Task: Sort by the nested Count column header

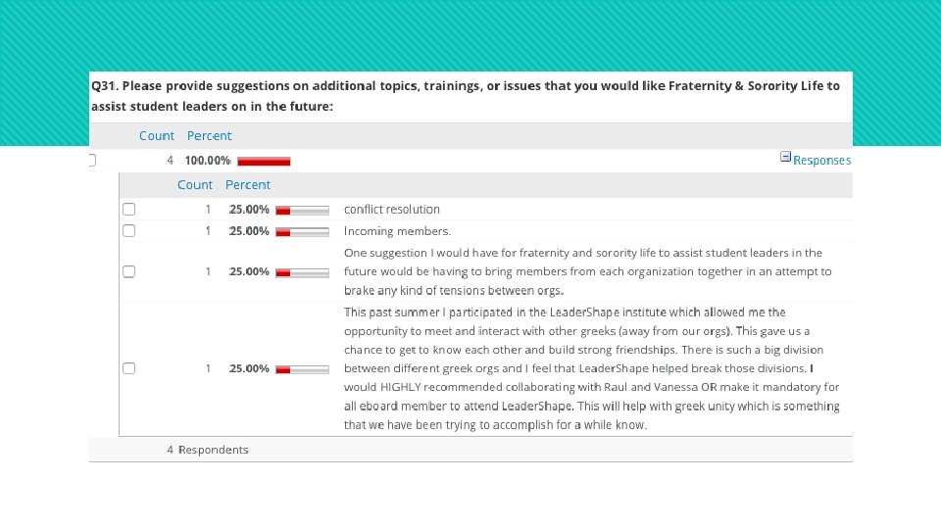Action: (x=195, y=185)
